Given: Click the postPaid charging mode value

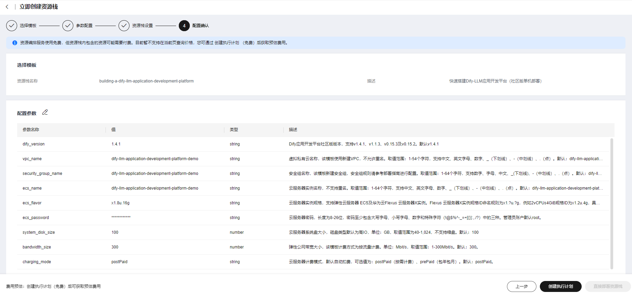Looking at the screenshot, I should click(x=119, y=262).
